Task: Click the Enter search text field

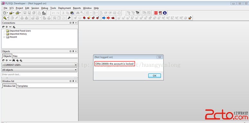Action: tap(39, 75)
